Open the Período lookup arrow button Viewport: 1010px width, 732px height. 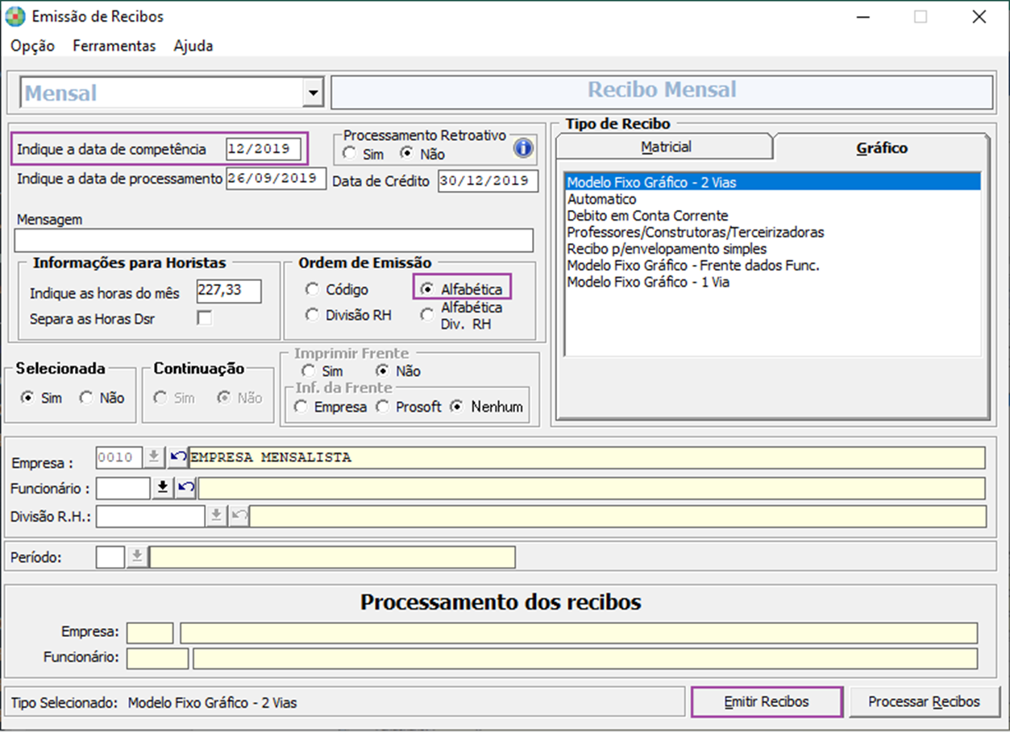[x=138, y=556]
